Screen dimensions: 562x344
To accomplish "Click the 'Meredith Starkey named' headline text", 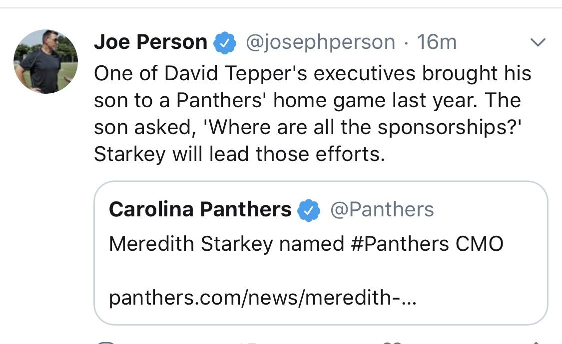I will pyautogui.click(x=226, y=244).
